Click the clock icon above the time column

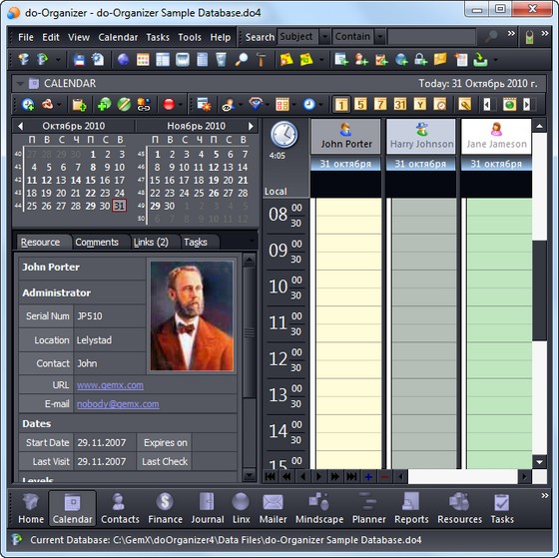coord(283,135)
